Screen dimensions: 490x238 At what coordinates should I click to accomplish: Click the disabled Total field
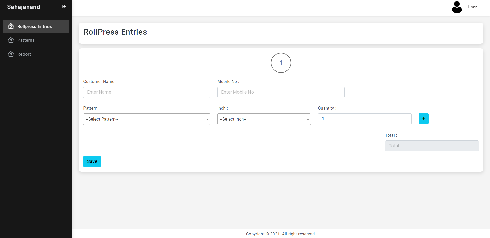pos(432,146)
